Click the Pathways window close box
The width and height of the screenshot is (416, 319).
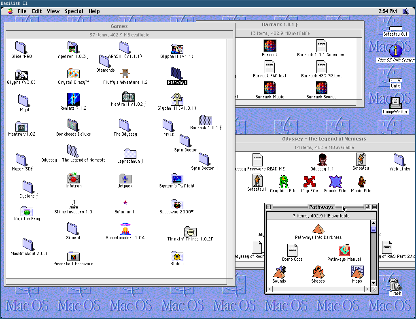point(268,207)
